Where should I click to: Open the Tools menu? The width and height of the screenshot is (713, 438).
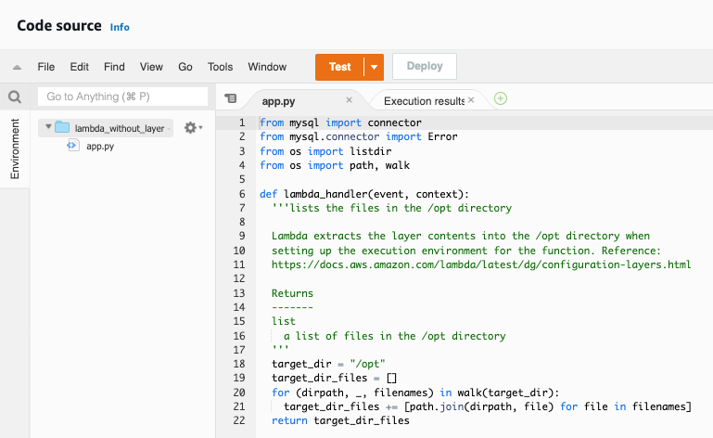pyautogui.click(x=220, y=67)
